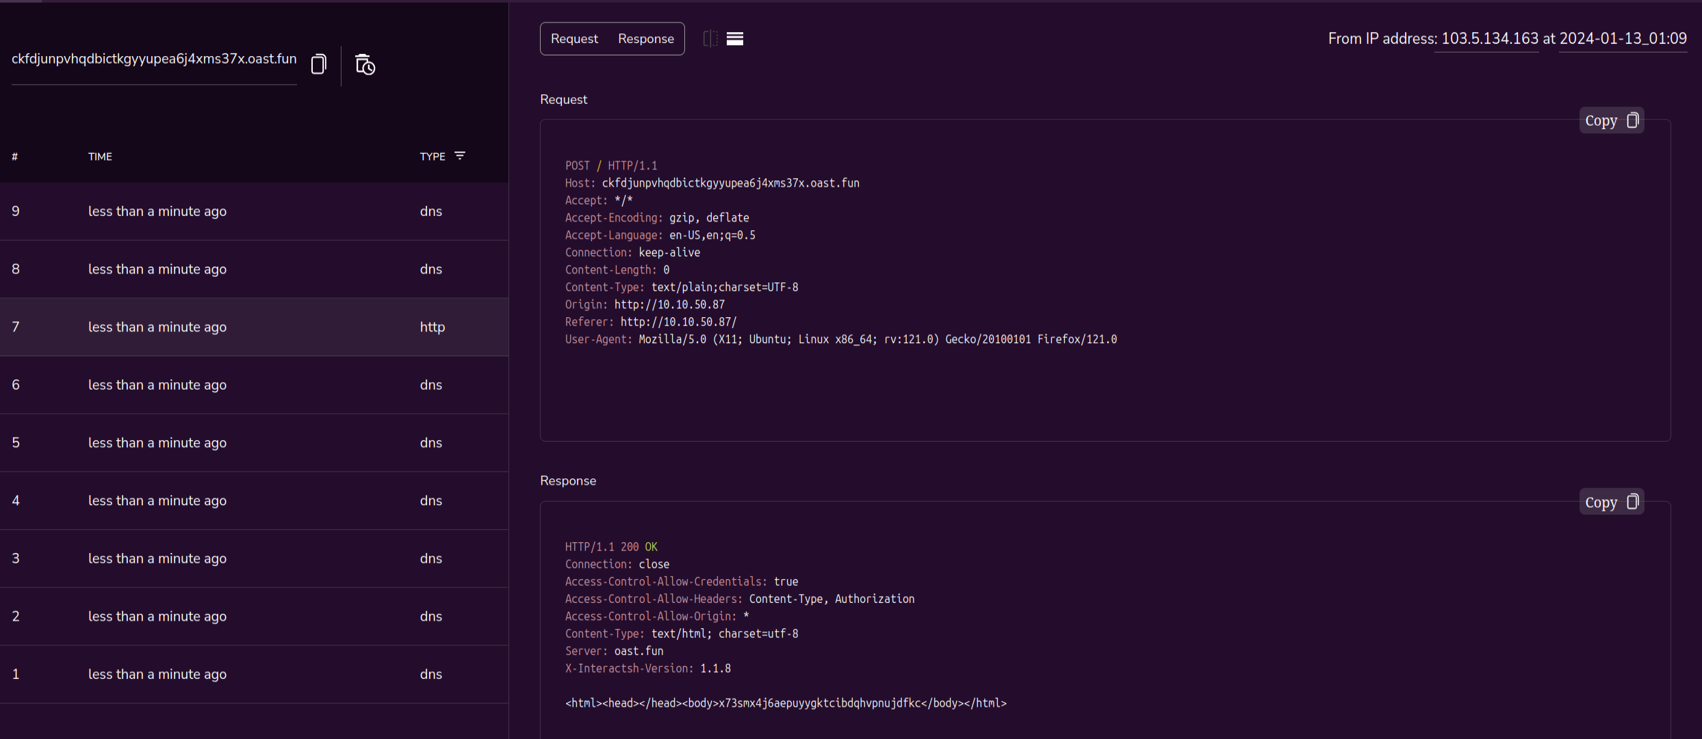The height and width of the screenshot is (739, 1702).
Task: Open interaction row 6 dns
Action: click(254, 385)
